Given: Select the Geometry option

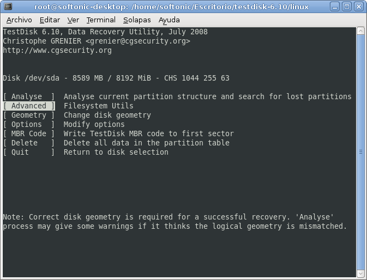Looking at the screenshot, I should coord(29,115).
